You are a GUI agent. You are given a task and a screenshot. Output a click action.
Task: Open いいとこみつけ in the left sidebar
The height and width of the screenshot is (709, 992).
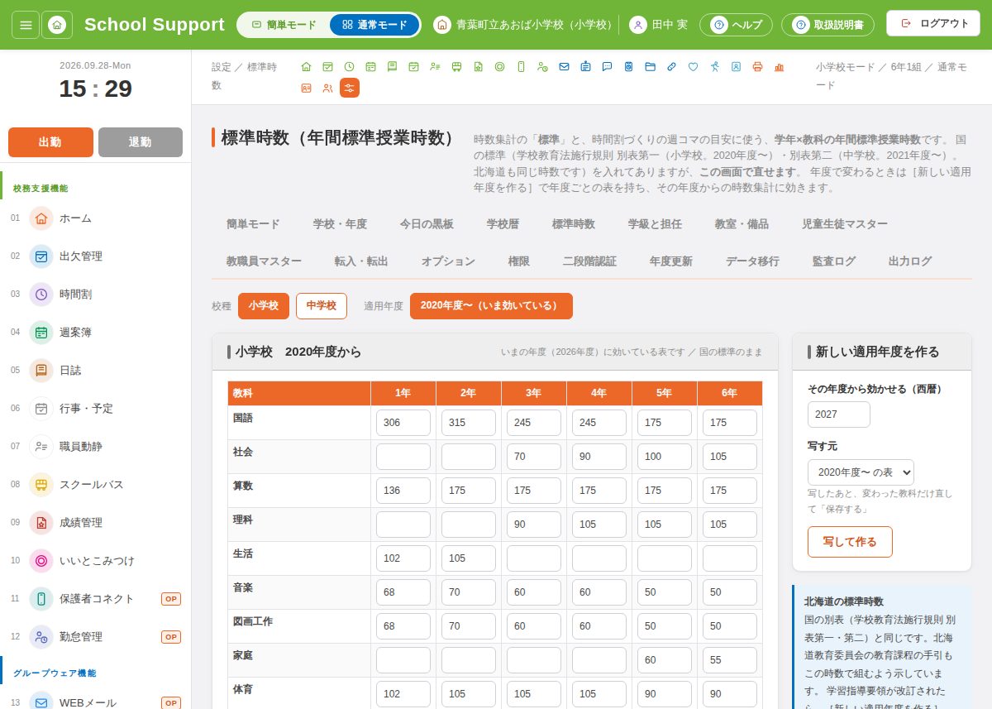[96, 561]
